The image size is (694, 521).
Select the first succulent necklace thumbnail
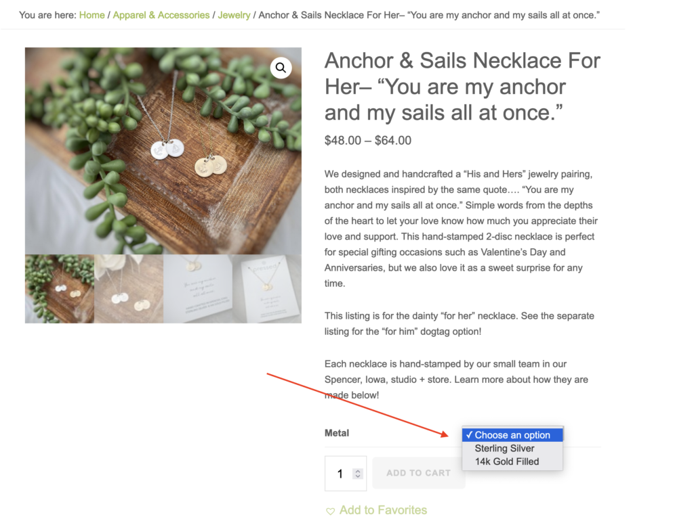click(x=60, y=289)
